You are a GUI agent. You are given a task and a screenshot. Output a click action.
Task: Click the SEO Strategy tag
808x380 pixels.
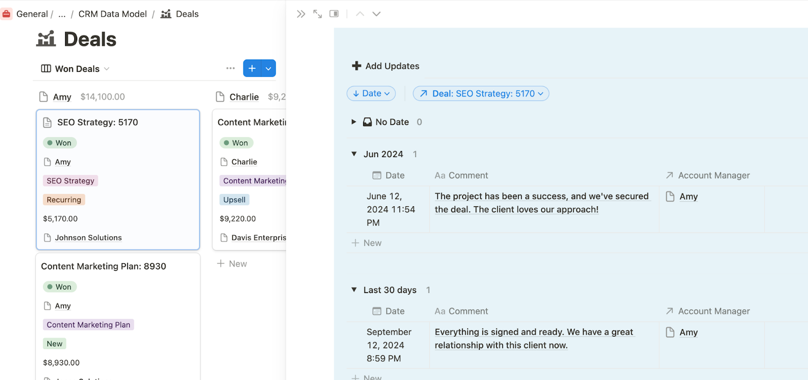71,181
